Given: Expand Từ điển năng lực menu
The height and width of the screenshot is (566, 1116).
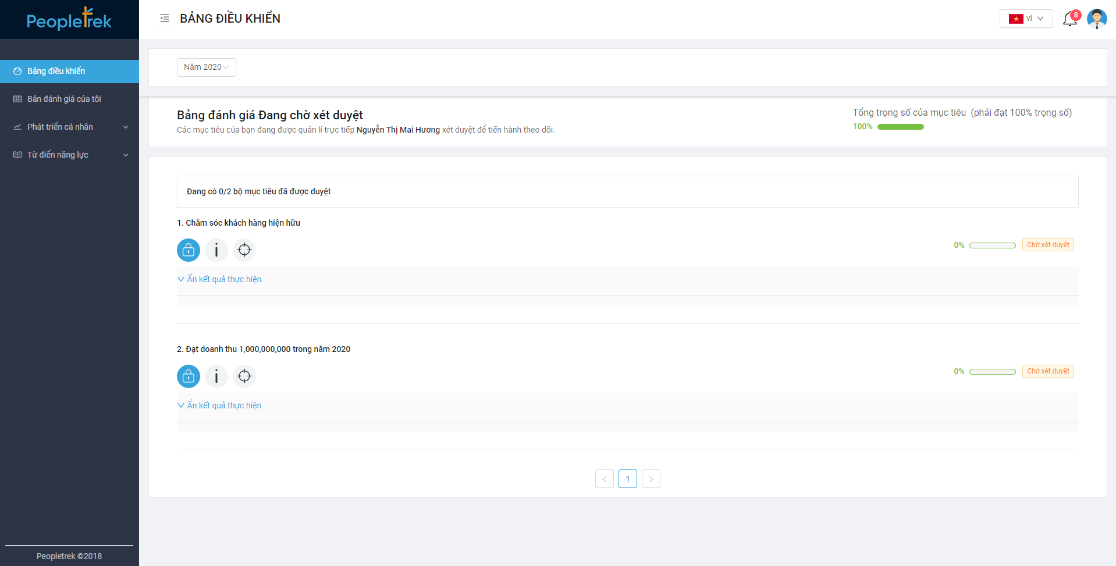Looking at the screenshot, I should [70, 155].
